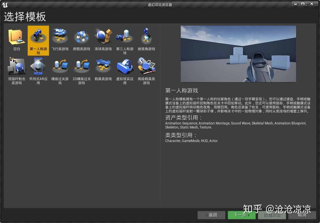
Task: Click the 类类型引用 heading text
Action: [x=181, y=135]
